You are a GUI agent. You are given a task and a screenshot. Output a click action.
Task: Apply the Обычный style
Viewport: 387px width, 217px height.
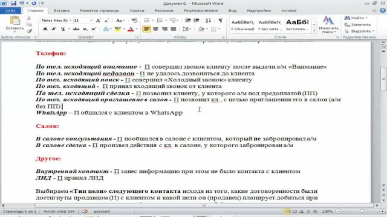242,25
